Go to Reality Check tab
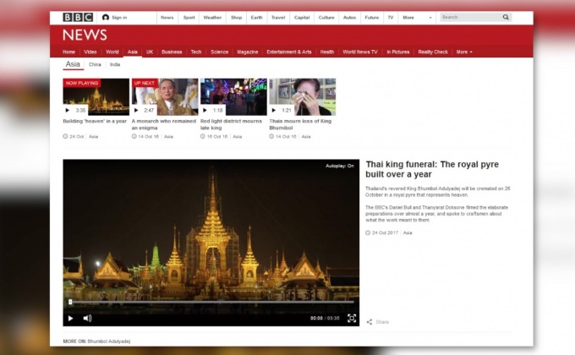 coord(433,52)
